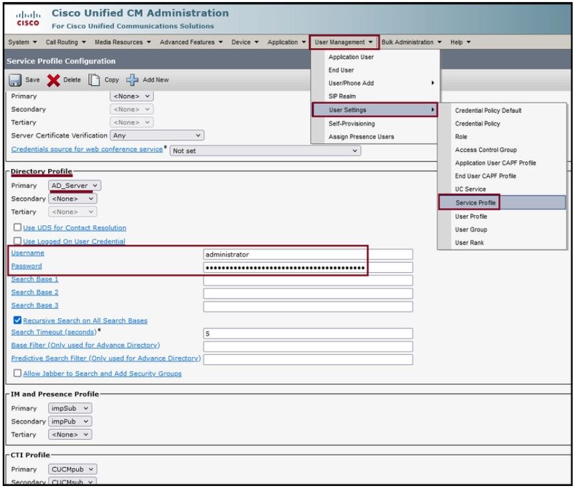Open IM and Presence Primary impSub dropdown
Viewport: 574px width, 488px height.
[x=70, y=408]
